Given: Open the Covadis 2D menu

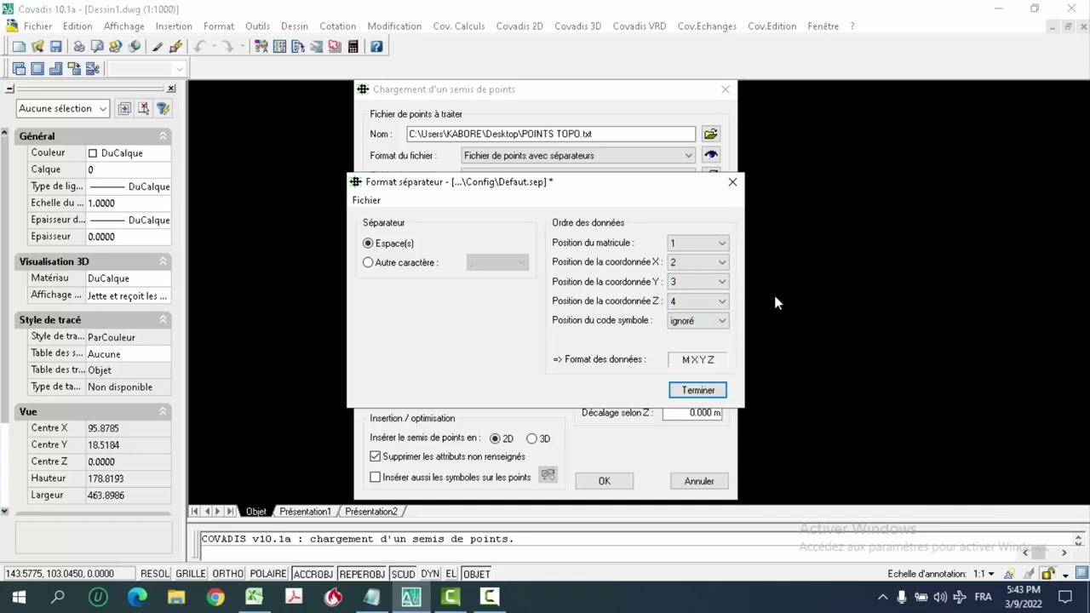Looking at the screenshot, I should tap(519, 26).
